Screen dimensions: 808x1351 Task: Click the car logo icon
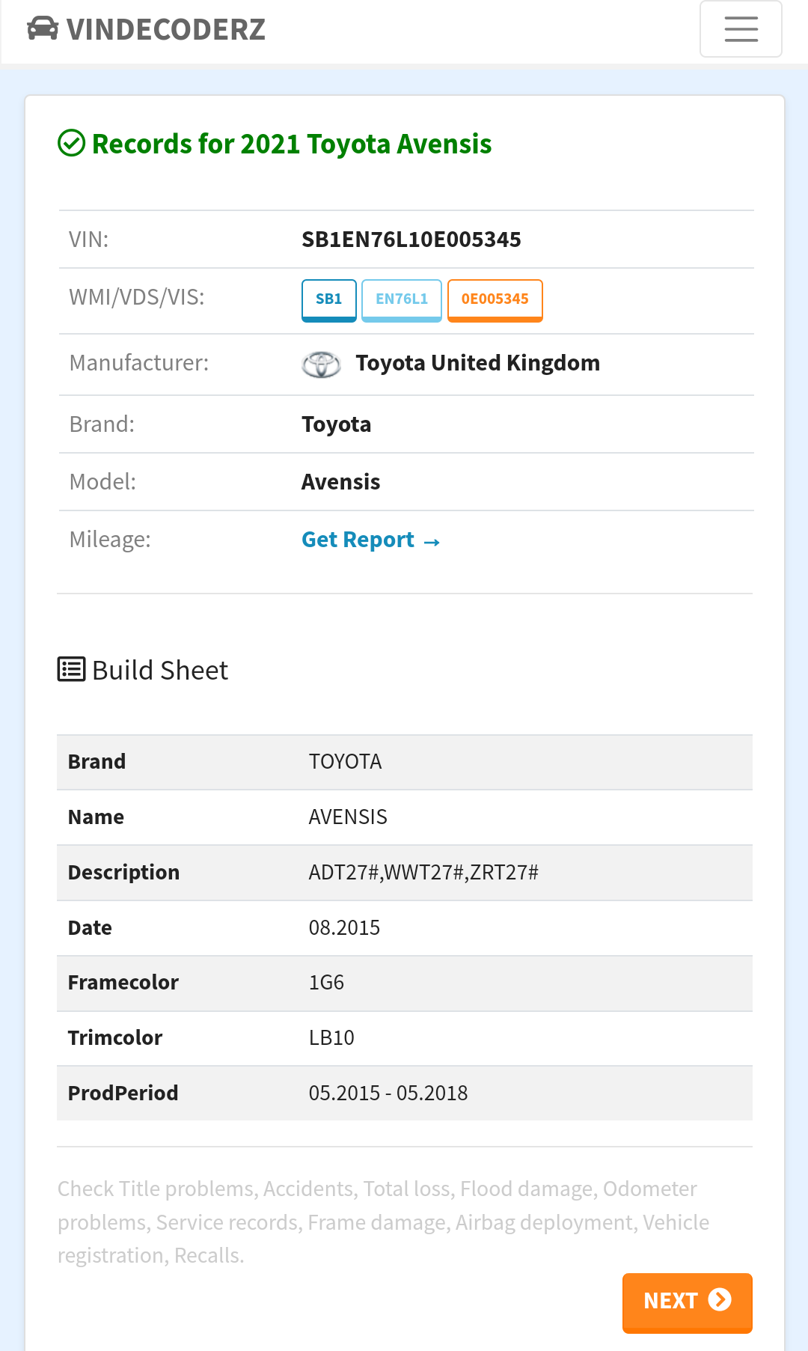43,28
